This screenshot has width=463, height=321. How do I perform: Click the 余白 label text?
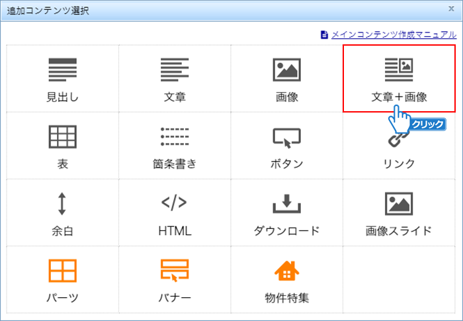(x=63, y=231)
